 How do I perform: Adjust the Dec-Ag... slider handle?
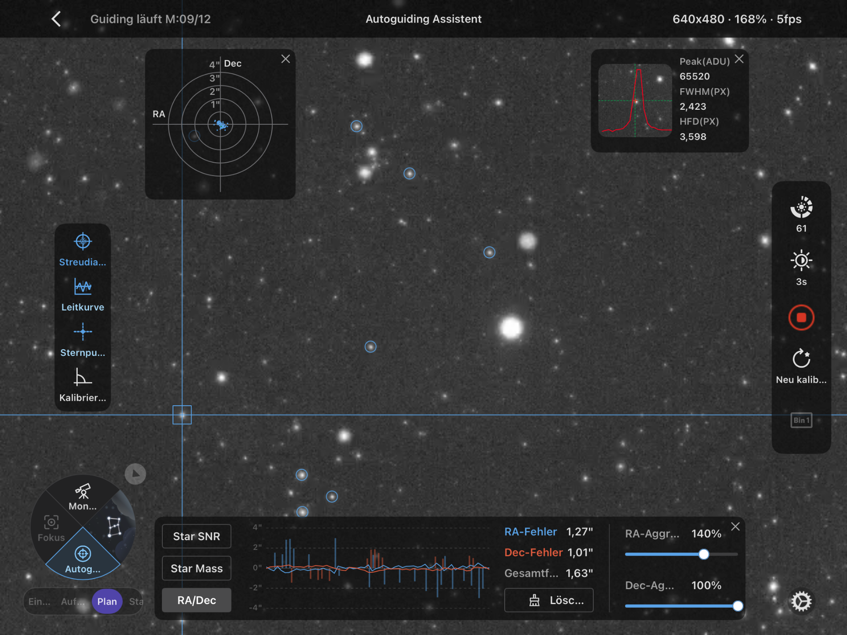click(x=738, y=606)
